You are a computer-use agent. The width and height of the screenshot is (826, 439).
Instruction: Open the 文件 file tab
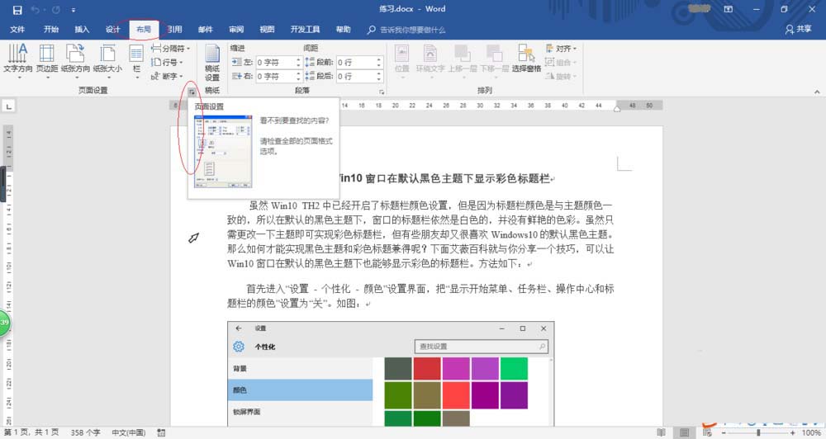(x=17, y=30)
